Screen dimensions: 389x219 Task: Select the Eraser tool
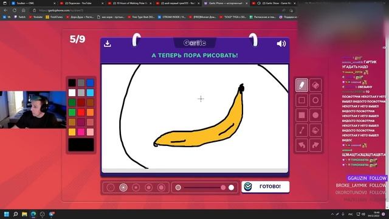(315, 85)
